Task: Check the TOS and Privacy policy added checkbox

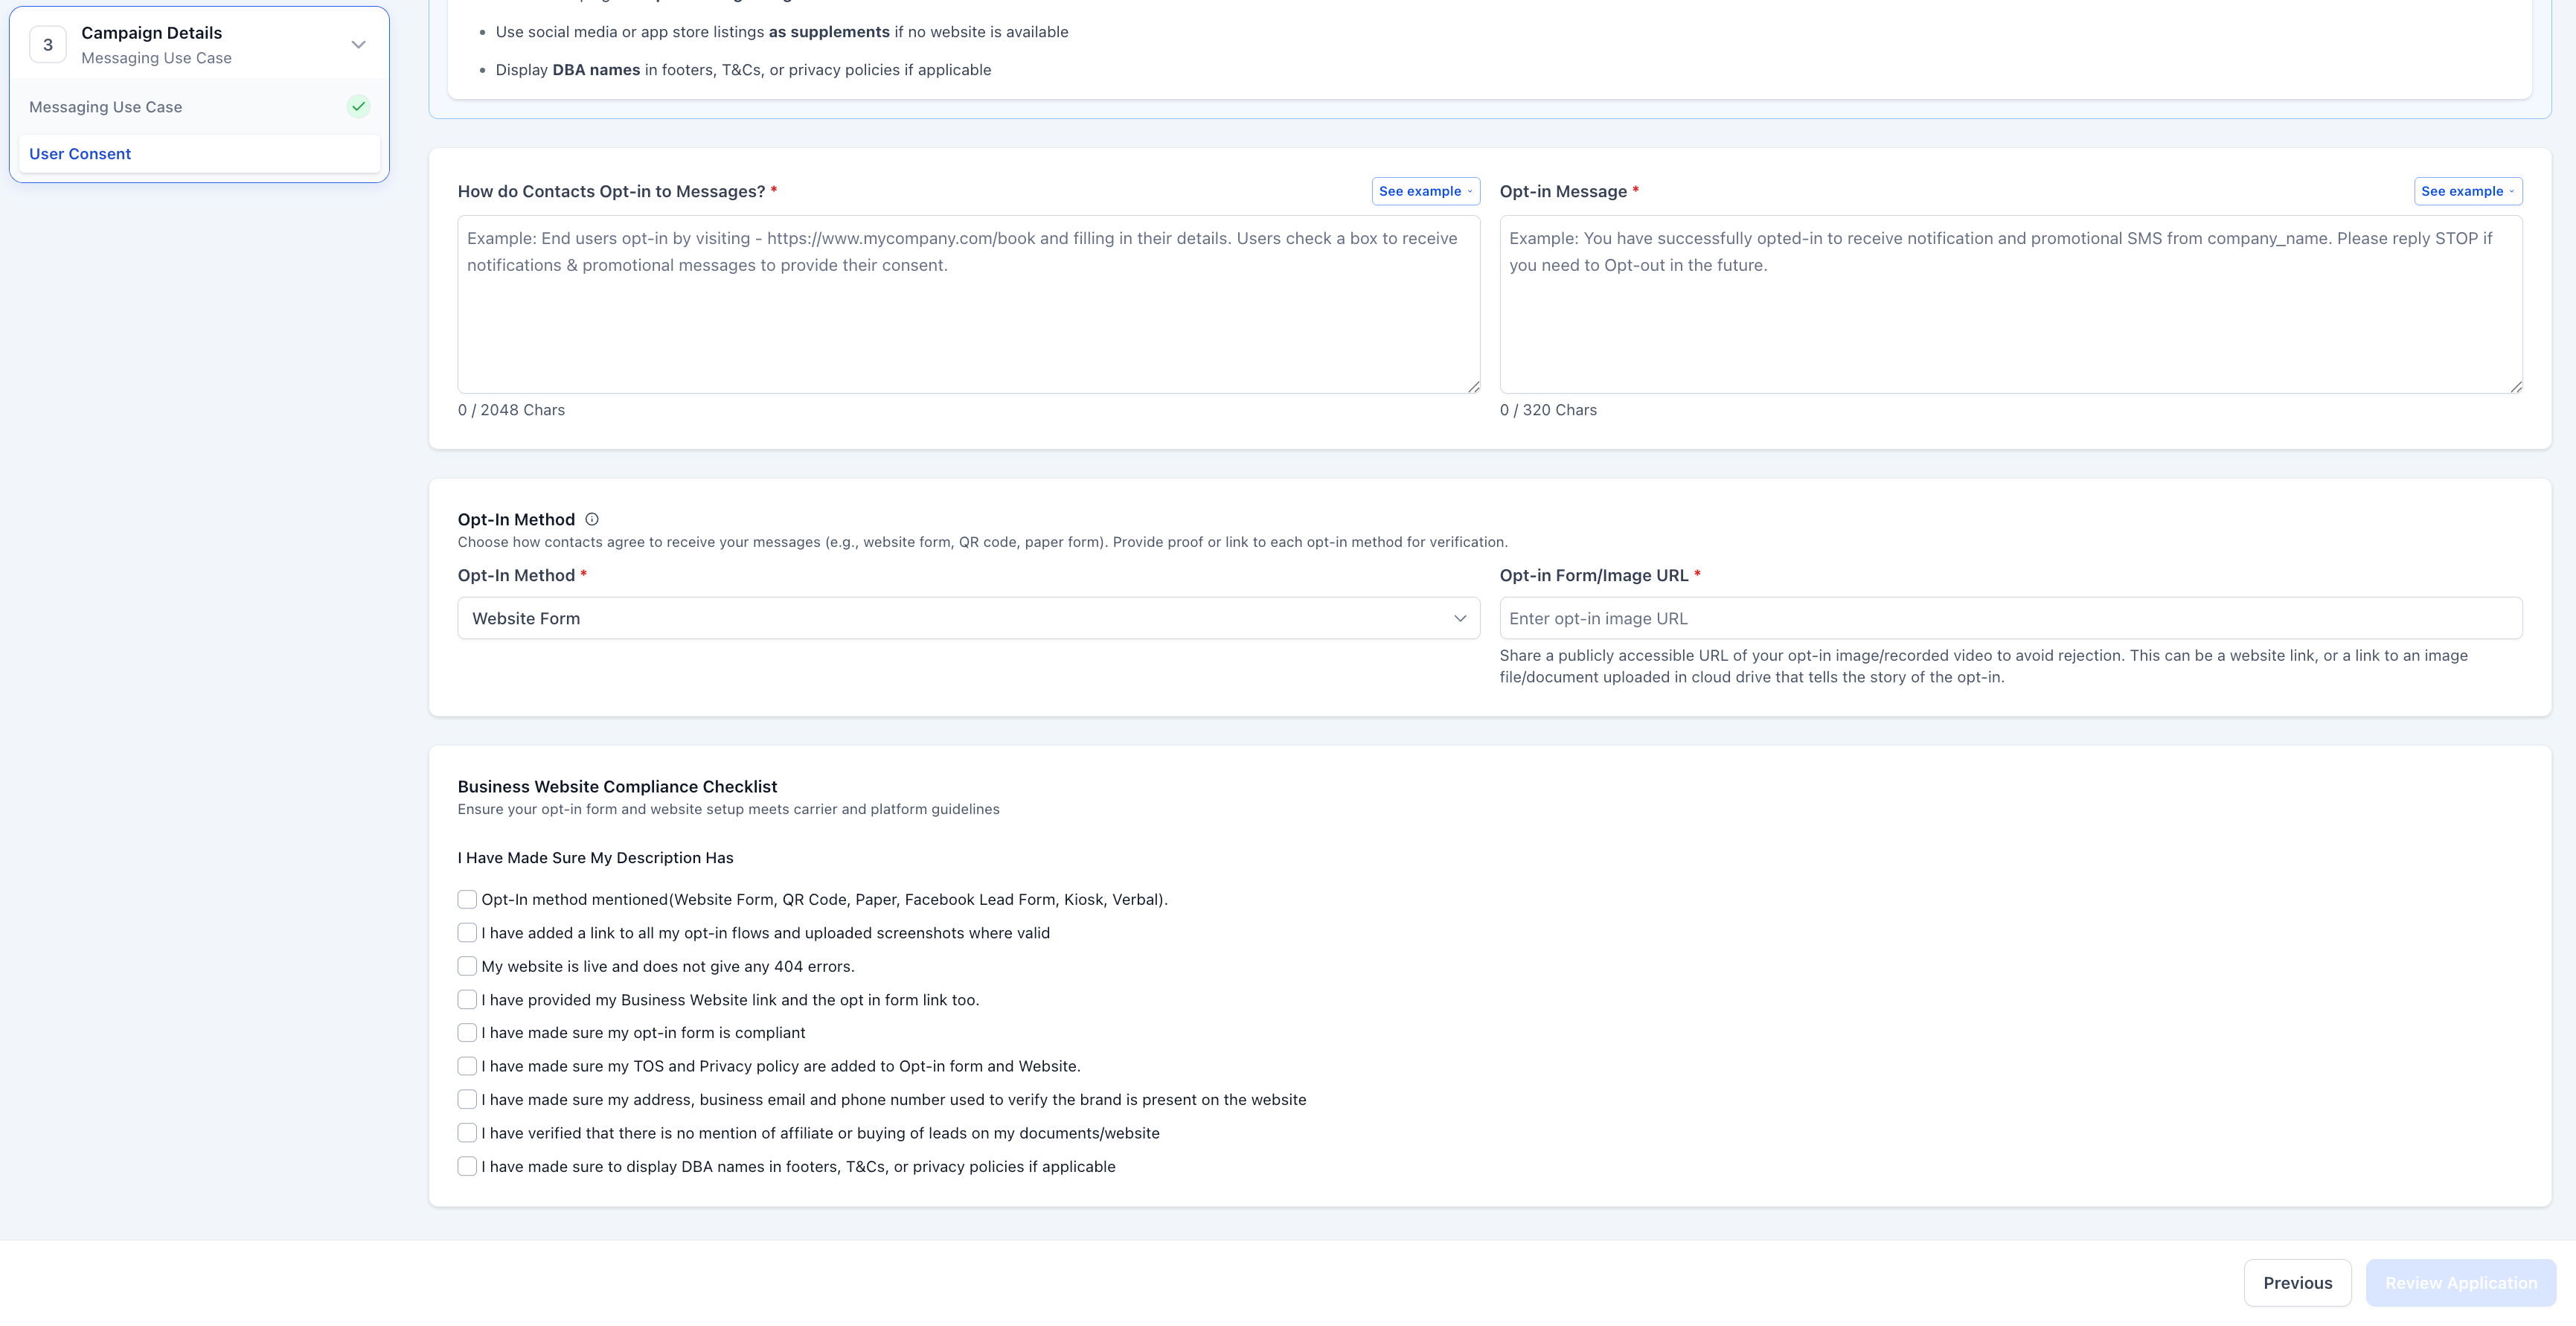Action: click(467, 1066)
